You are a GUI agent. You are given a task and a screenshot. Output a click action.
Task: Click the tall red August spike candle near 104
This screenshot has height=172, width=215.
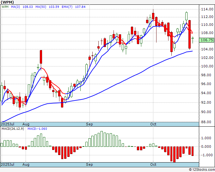[41, 57]
